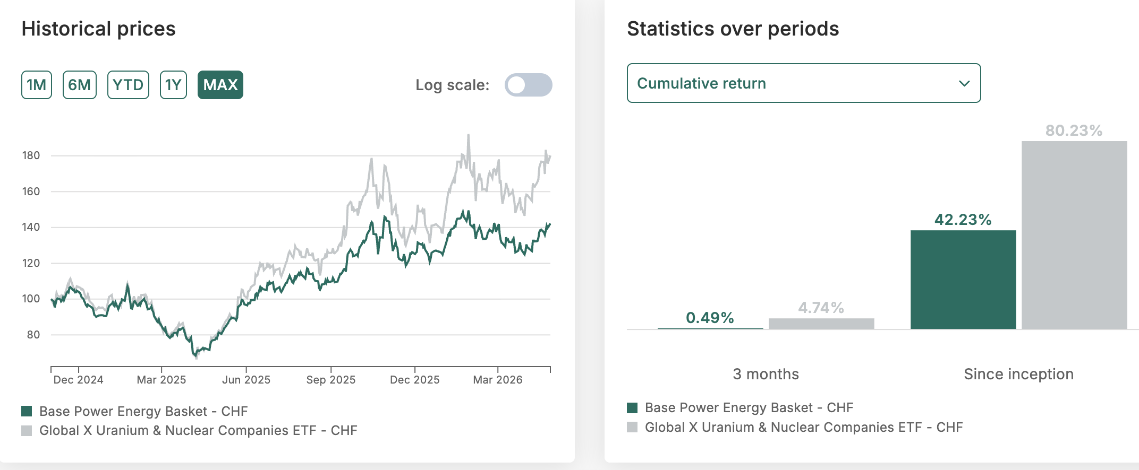
Task: Click the 0.49% three-month value label
Action: click(x=710, y=318)
